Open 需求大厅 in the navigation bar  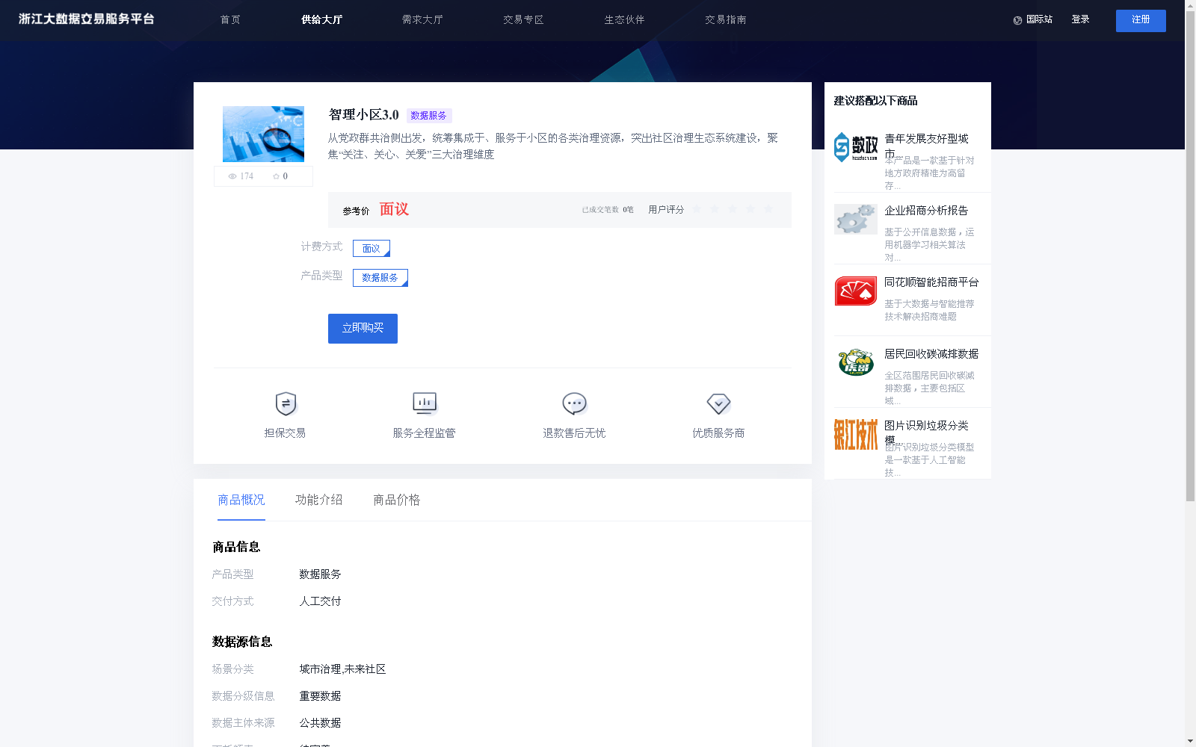coord(422,19)
